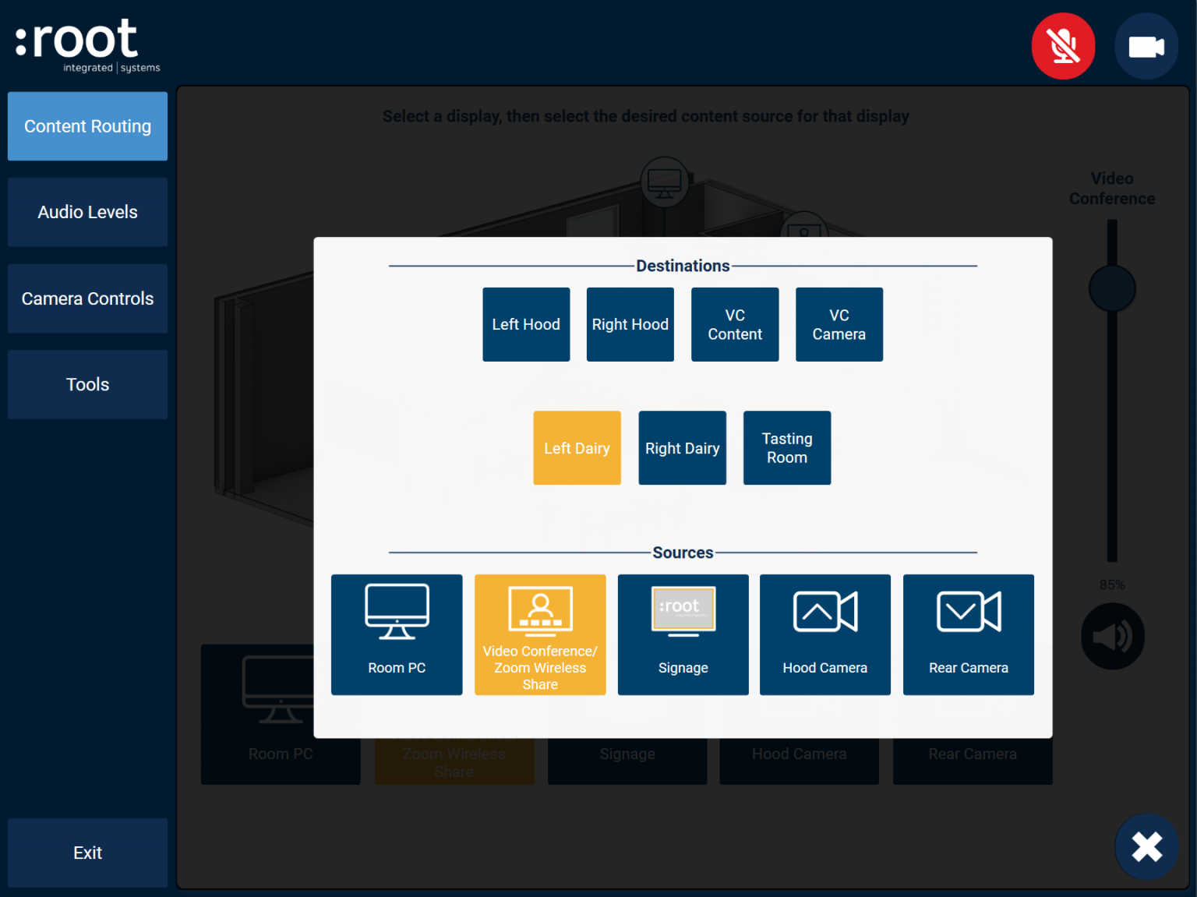Open video conference camera controls icon

tap(1146, 46)
